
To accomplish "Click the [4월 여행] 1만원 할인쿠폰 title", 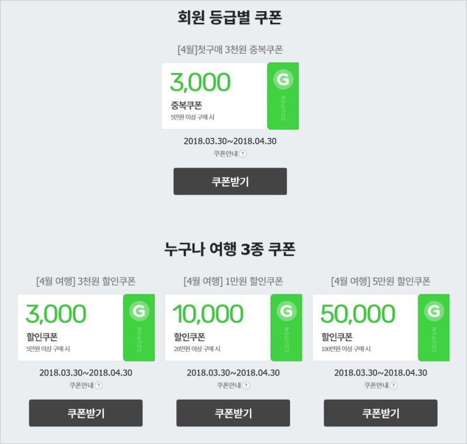I will [233, 281].
